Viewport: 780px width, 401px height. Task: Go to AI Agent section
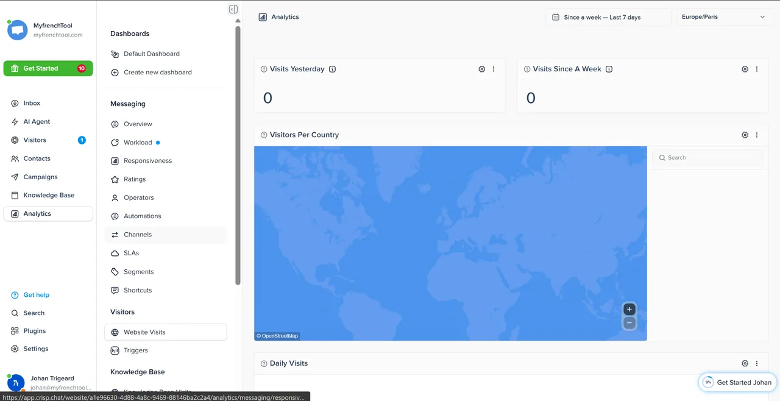point(48,121)
